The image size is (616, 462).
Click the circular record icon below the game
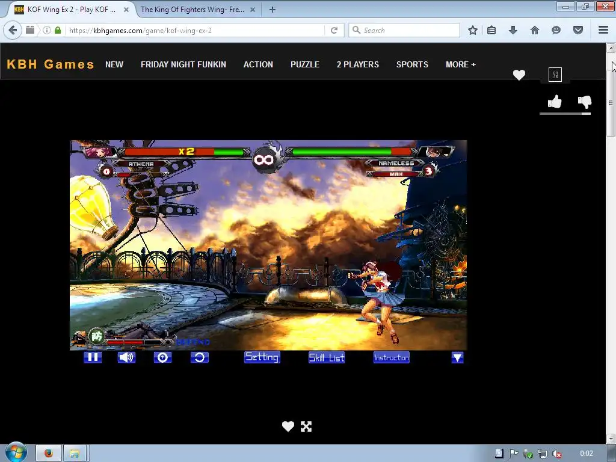tap(162, 357)
